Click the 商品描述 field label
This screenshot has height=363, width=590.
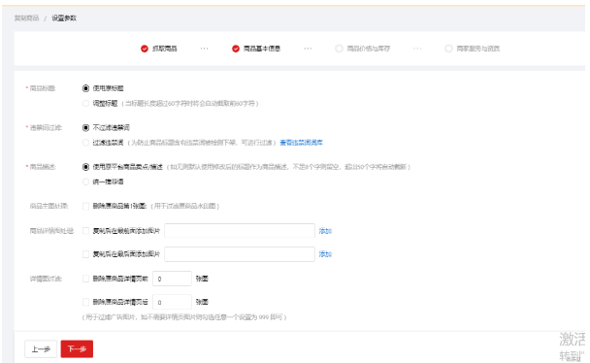pyautogui.click(x=43, y=167)
